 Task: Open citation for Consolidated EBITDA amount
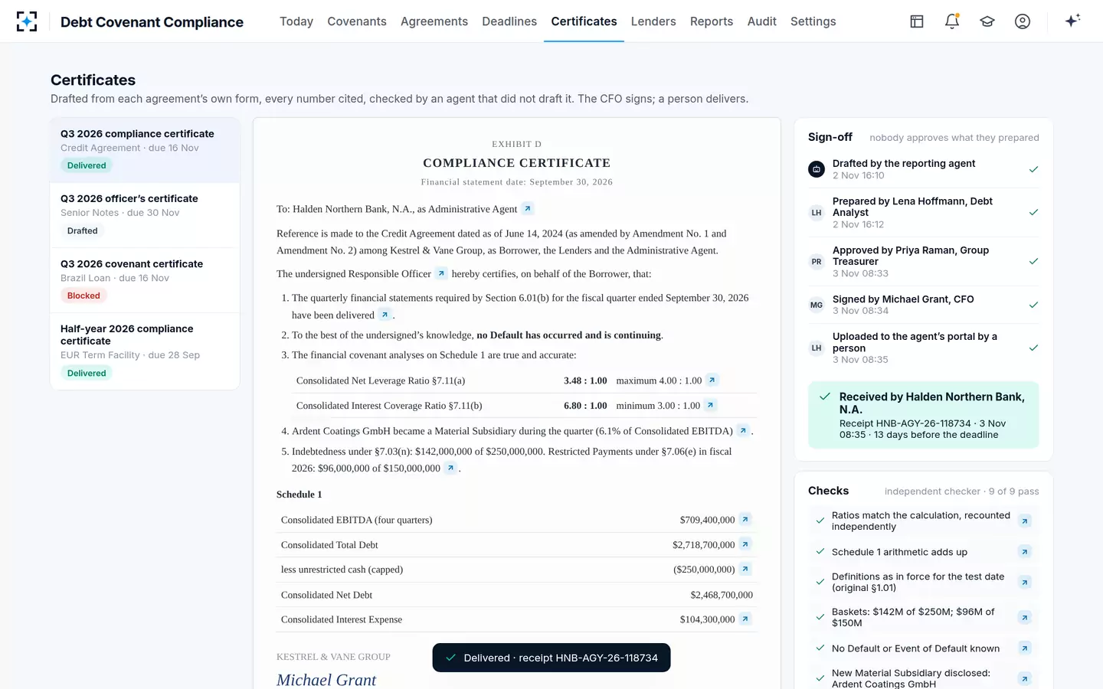(x=745, y=519)
